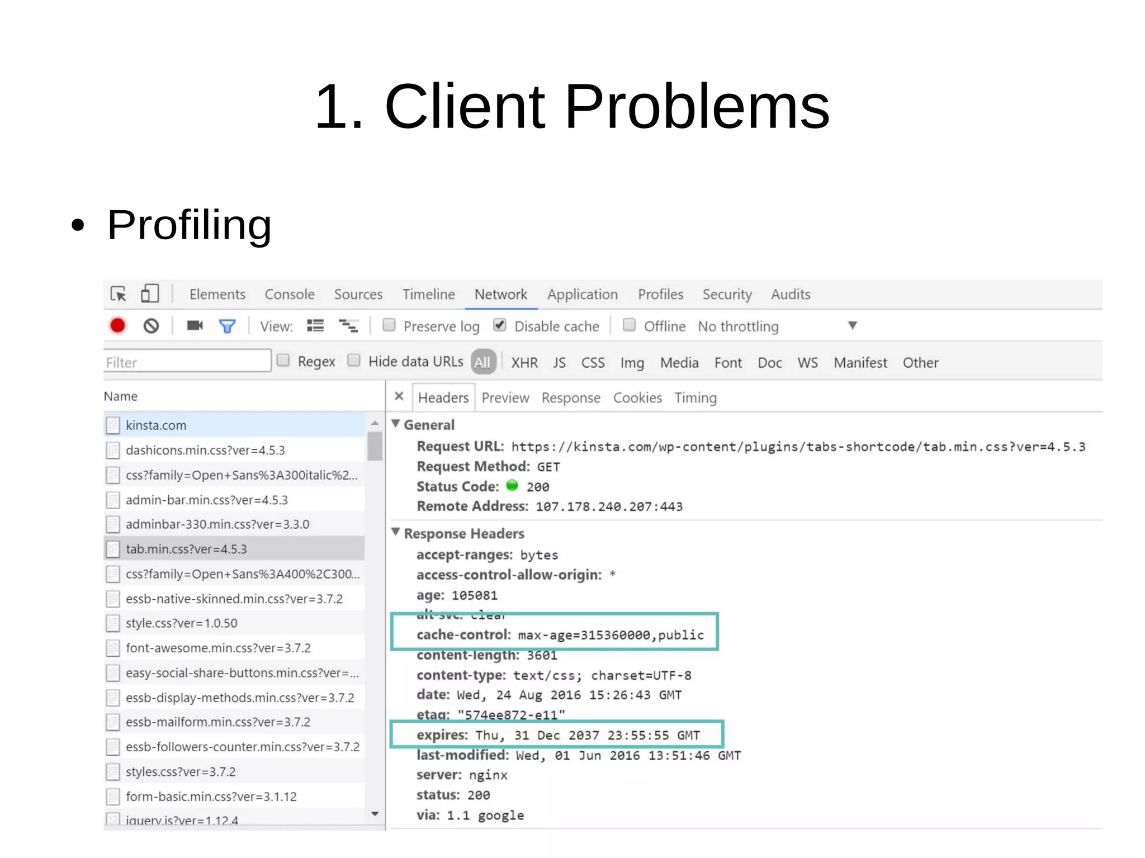Filter requests by WS
This screenshot has width=1145, height=858.
pyautogui.click(x=808, y=363)
